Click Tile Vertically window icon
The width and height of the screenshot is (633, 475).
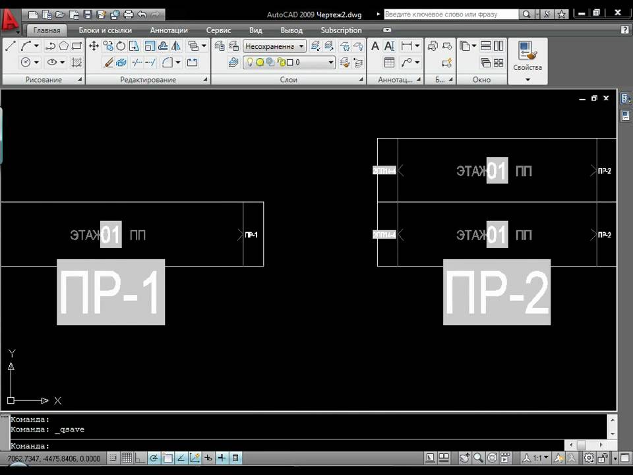[499, 46]
